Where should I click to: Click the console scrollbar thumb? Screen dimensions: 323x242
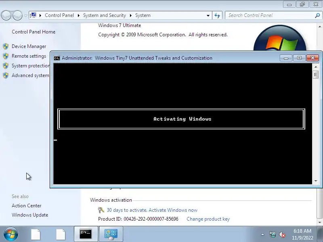click(x=316, y=74)
